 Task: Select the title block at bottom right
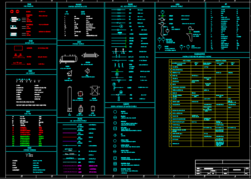[223, 167]
